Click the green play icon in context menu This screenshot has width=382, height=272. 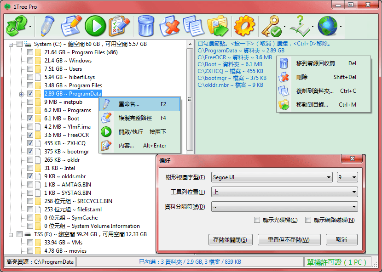pyautogui.click(x=106, y=131)
